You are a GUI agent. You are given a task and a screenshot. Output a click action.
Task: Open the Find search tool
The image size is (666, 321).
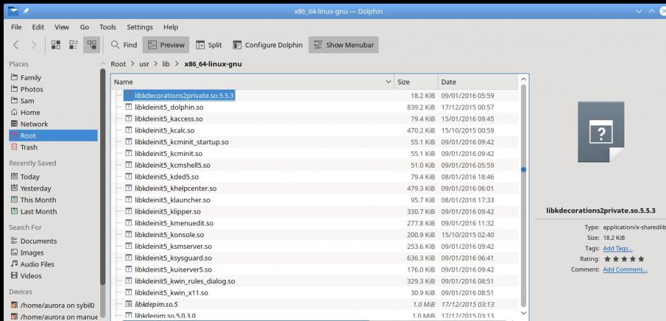(x=123, y=45)
